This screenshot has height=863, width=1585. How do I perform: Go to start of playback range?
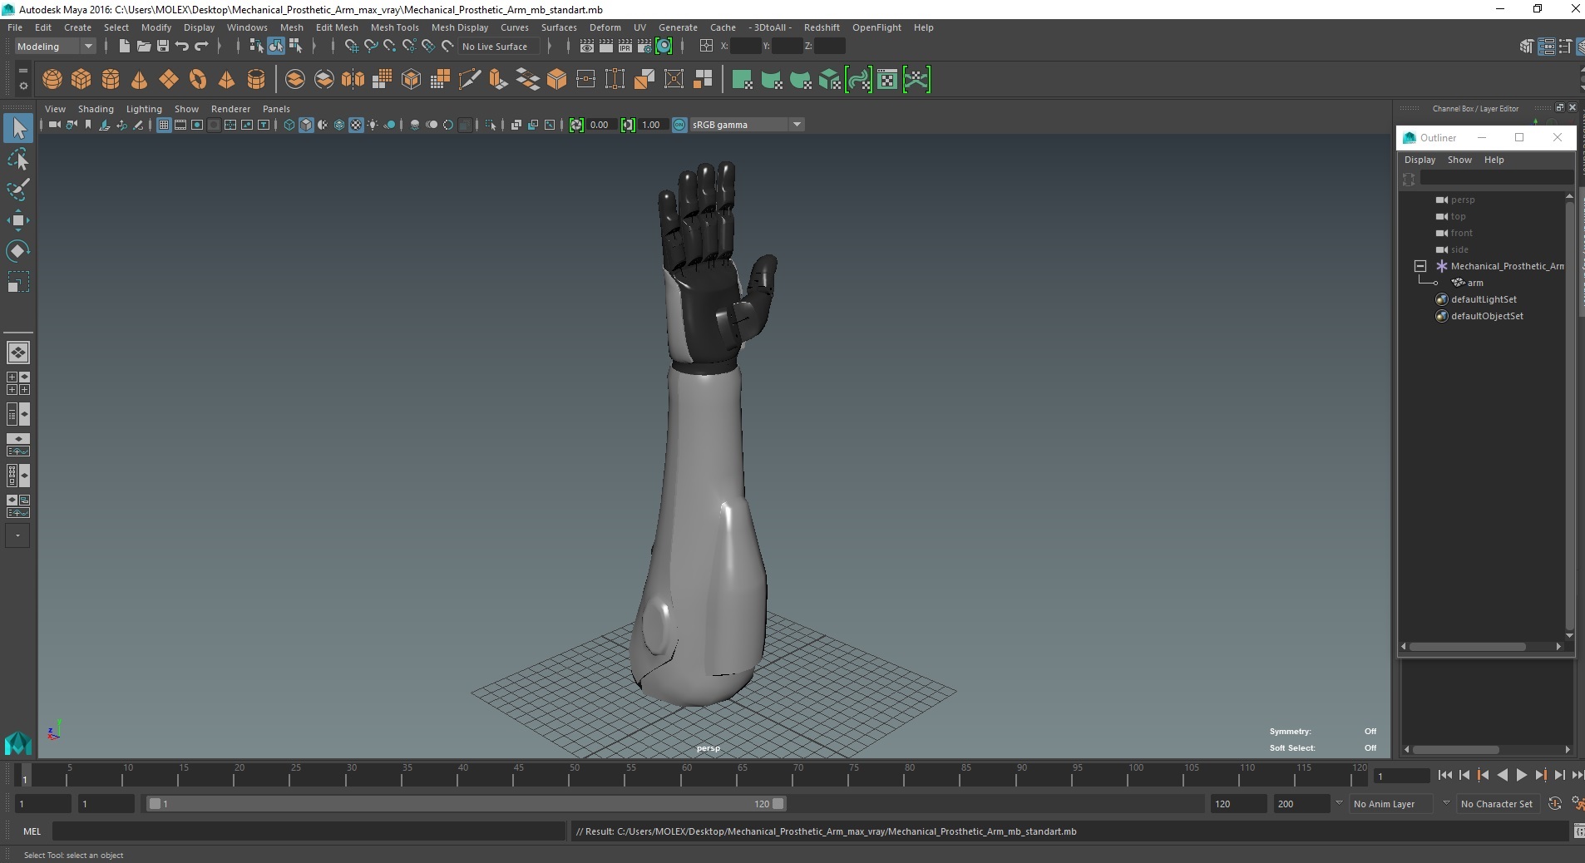(1445, 775)
